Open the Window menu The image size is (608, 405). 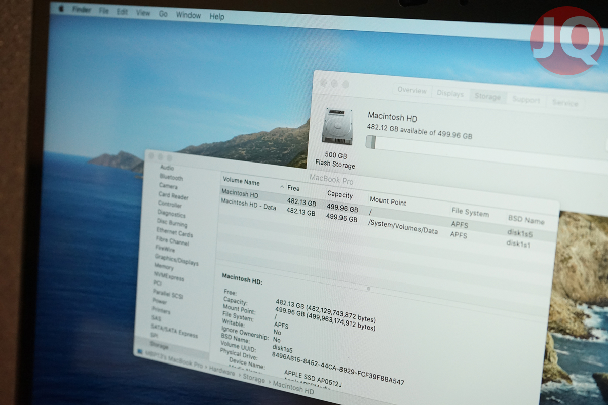[x=188, y=15]
